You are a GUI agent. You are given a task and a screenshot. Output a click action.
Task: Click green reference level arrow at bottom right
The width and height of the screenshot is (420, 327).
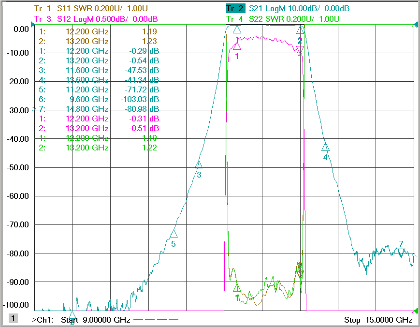pyautogui.click(x=416, y=311)
